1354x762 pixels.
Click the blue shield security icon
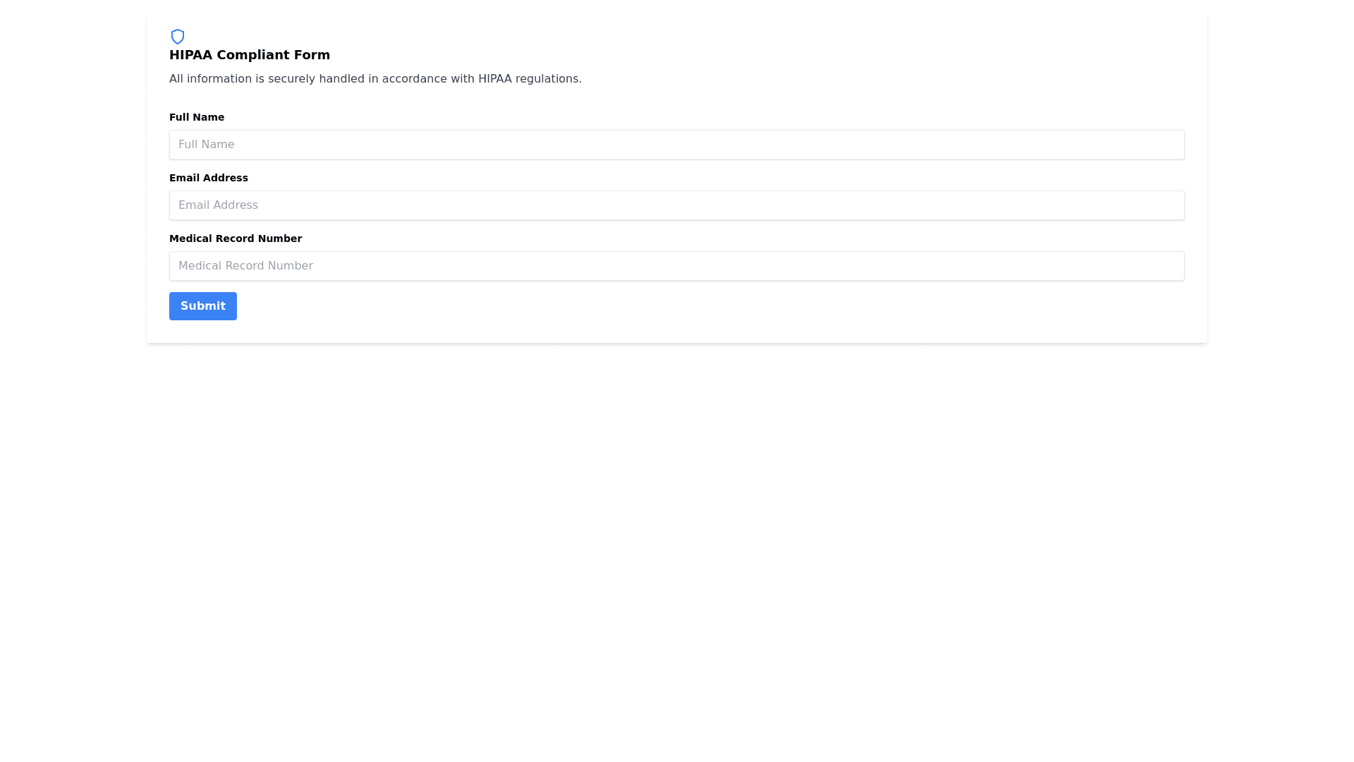(x=178, y=37)
